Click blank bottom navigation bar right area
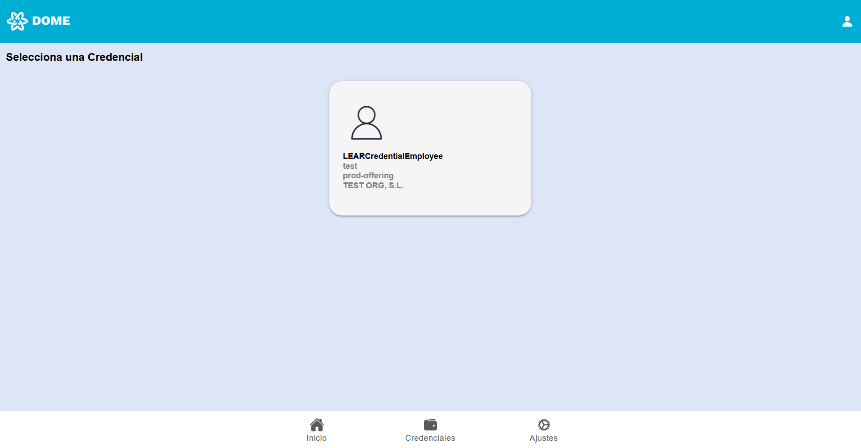The height and width of the screenshot is (448, 861). (721, 429)
